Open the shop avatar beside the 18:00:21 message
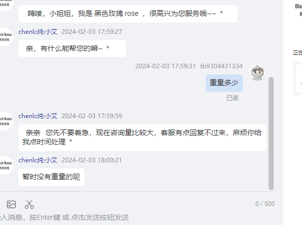The height and width of the screenshot is (225, 302). (x=5, y=165)
